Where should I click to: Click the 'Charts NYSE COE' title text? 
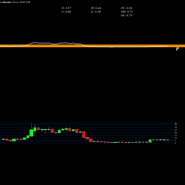21,2
